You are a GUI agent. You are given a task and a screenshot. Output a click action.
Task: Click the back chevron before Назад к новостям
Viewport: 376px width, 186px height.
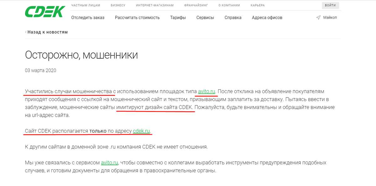click(x=26, y=32)
